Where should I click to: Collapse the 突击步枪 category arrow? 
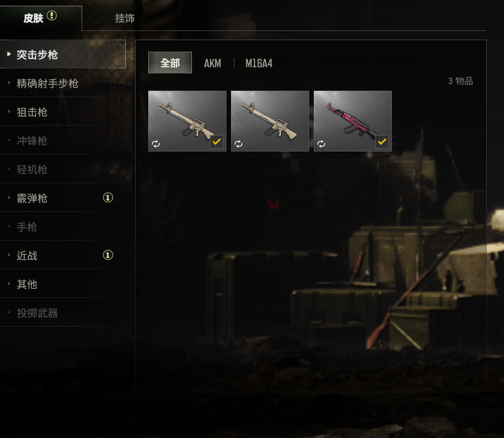tap(9, 55)
